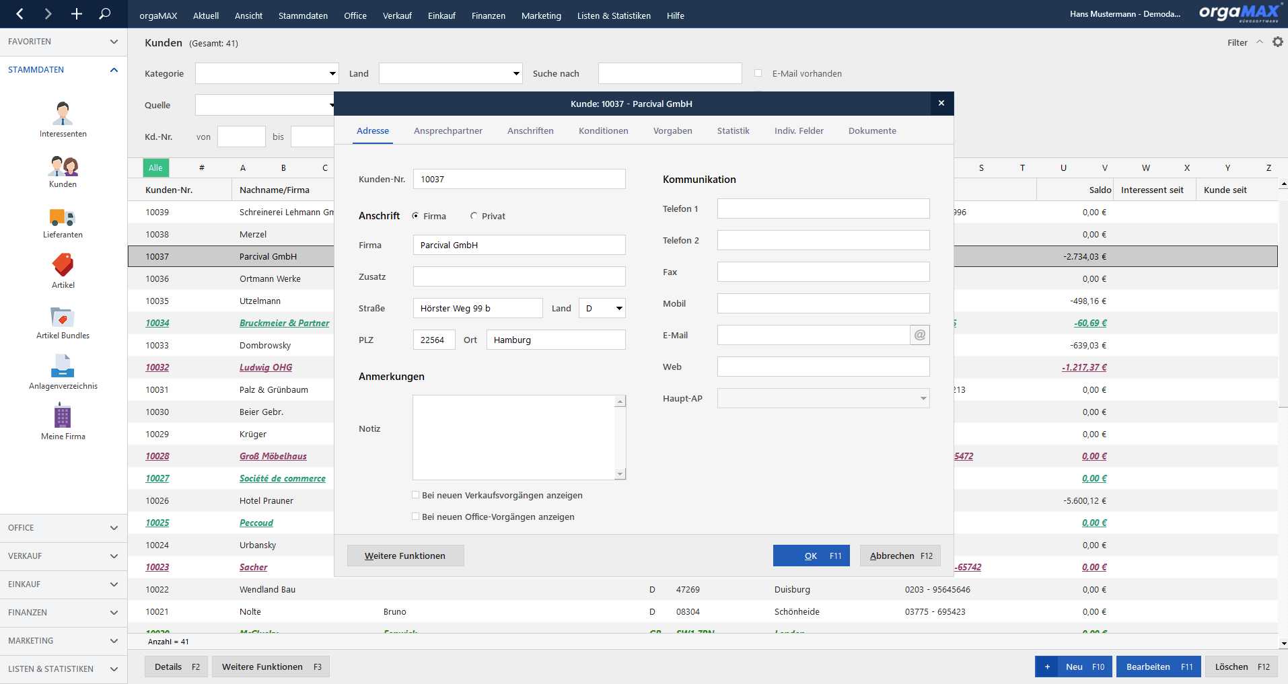Click into the Telefon 1 field

[824, 208]
